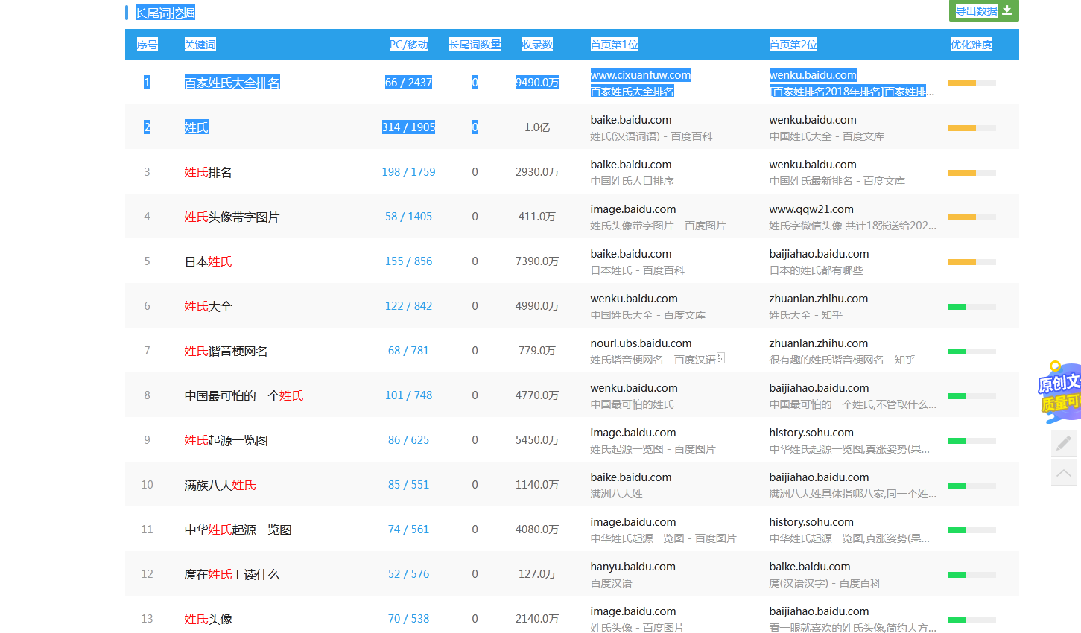
Task: Click the 127.0万 indexed count
Action: click(537, 574)
